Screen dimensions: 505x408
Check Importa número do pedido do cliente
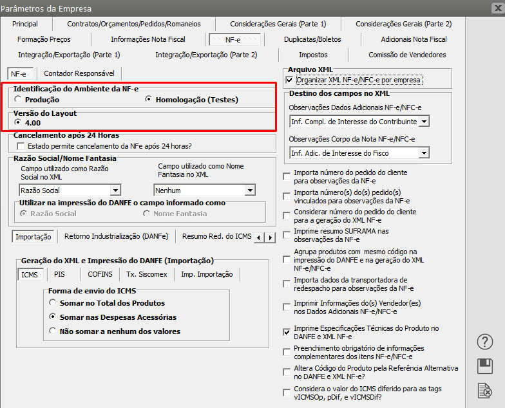pyautogui.click(x=287, y=176)
